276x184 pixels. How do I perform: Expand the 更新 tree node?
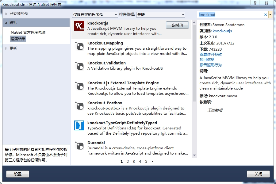(x=6, y=48)
